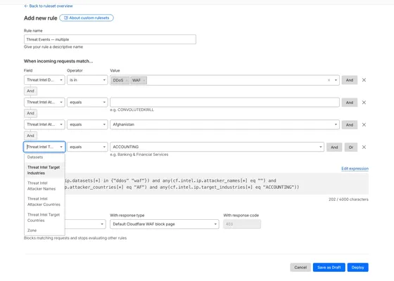Open the Default Cloudflare WAF block page dropdown
Screen dimensions: 394x281
tap(165, 224)
